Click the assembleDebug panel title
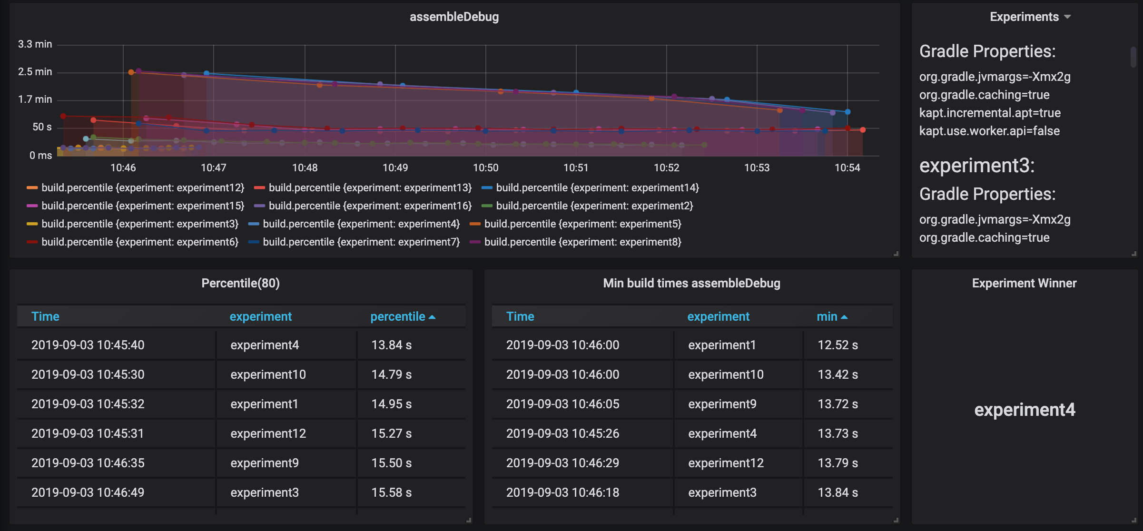This screenshot has width=1143, height=531. pyautogui.click(x=454, y=17)
